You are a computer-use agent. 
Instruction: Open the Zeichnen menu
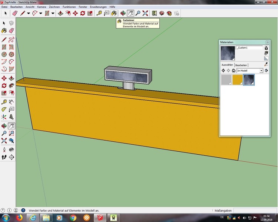[x=54, y=7]
